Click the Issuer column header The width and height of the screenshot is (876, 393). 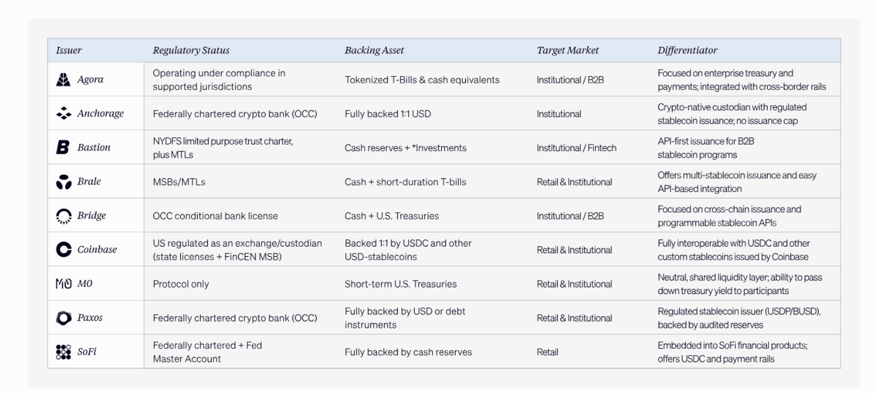[69, 50]
